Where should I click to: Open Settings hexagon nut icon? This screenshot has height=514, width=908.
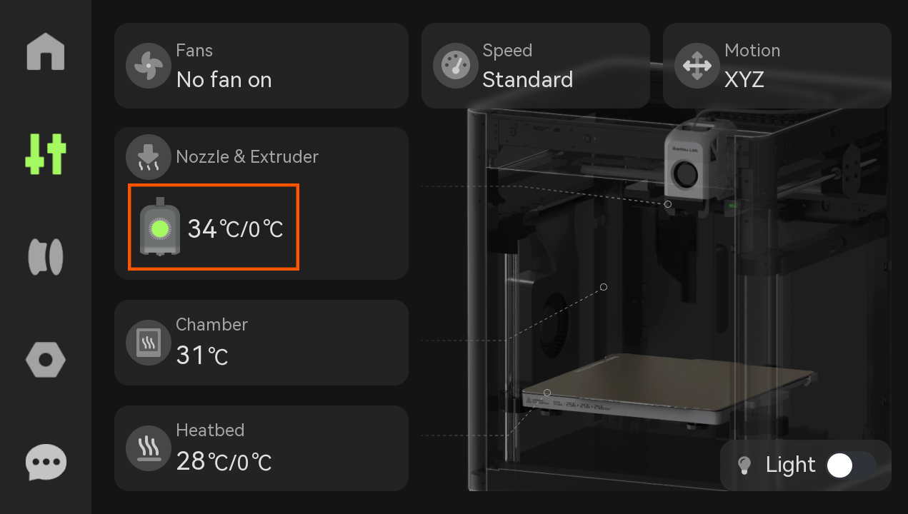point(46,360)
